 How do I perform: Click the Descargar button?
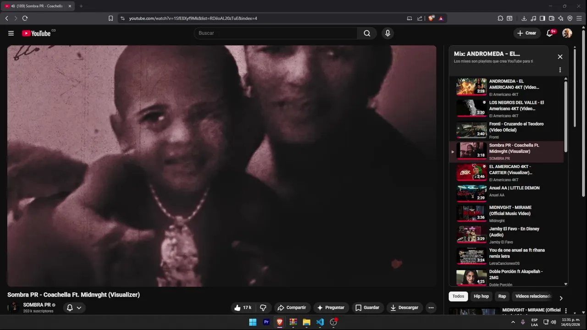coord(404,308)
